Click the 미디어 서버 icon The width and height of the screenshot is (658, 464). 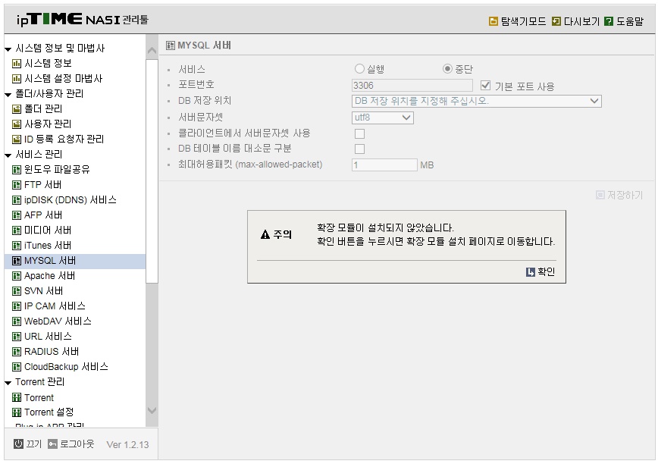point(17,230)
